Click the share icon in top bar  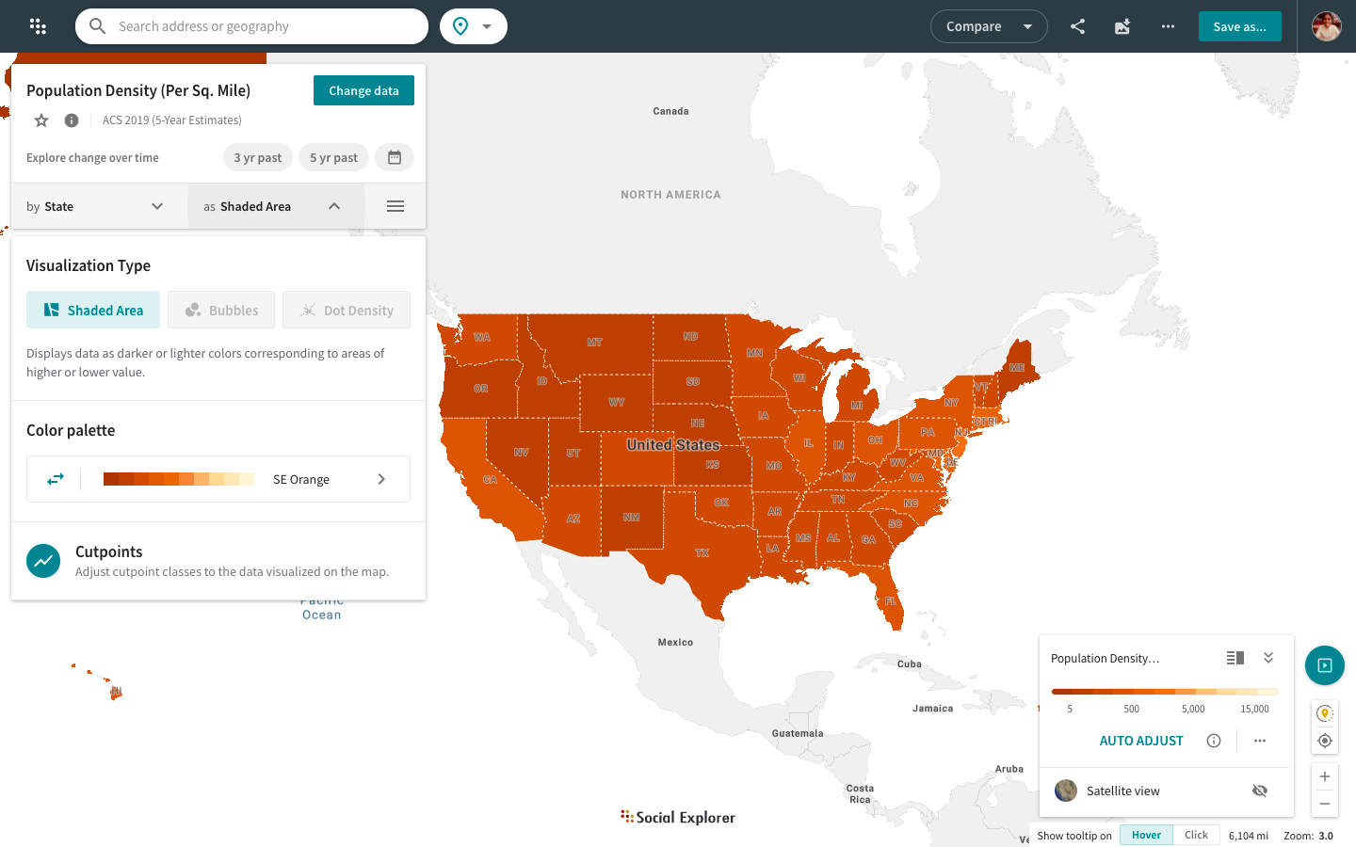[1077, 26]
